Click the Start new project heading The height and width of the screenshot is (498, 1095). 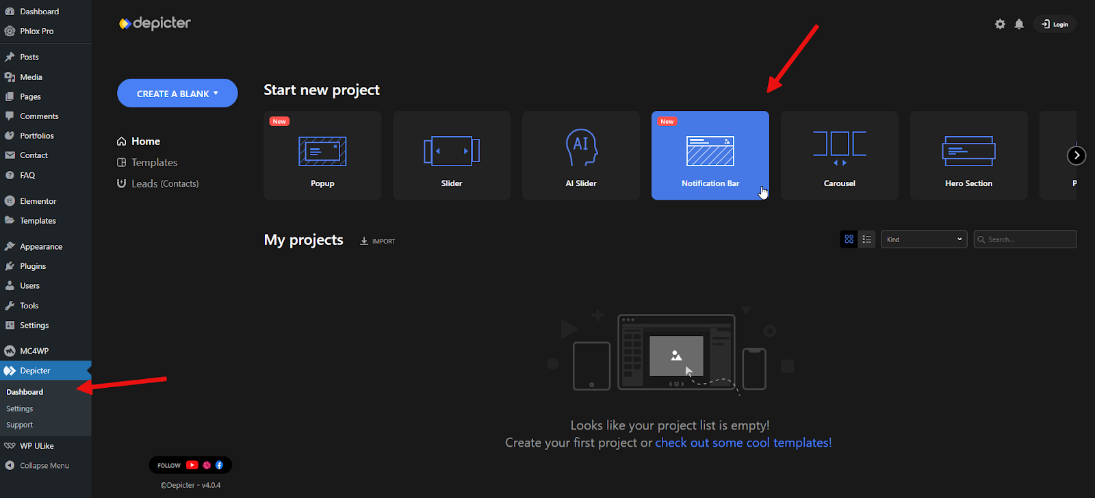[322, 90]
